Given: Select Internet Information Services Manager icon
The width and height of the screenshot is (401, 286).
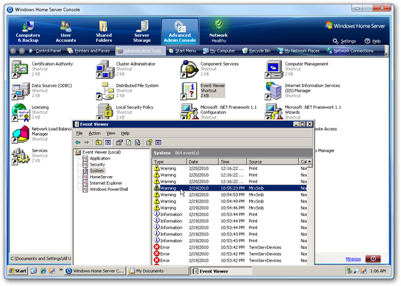Looking at the screenshot, I should pos(274,91).
